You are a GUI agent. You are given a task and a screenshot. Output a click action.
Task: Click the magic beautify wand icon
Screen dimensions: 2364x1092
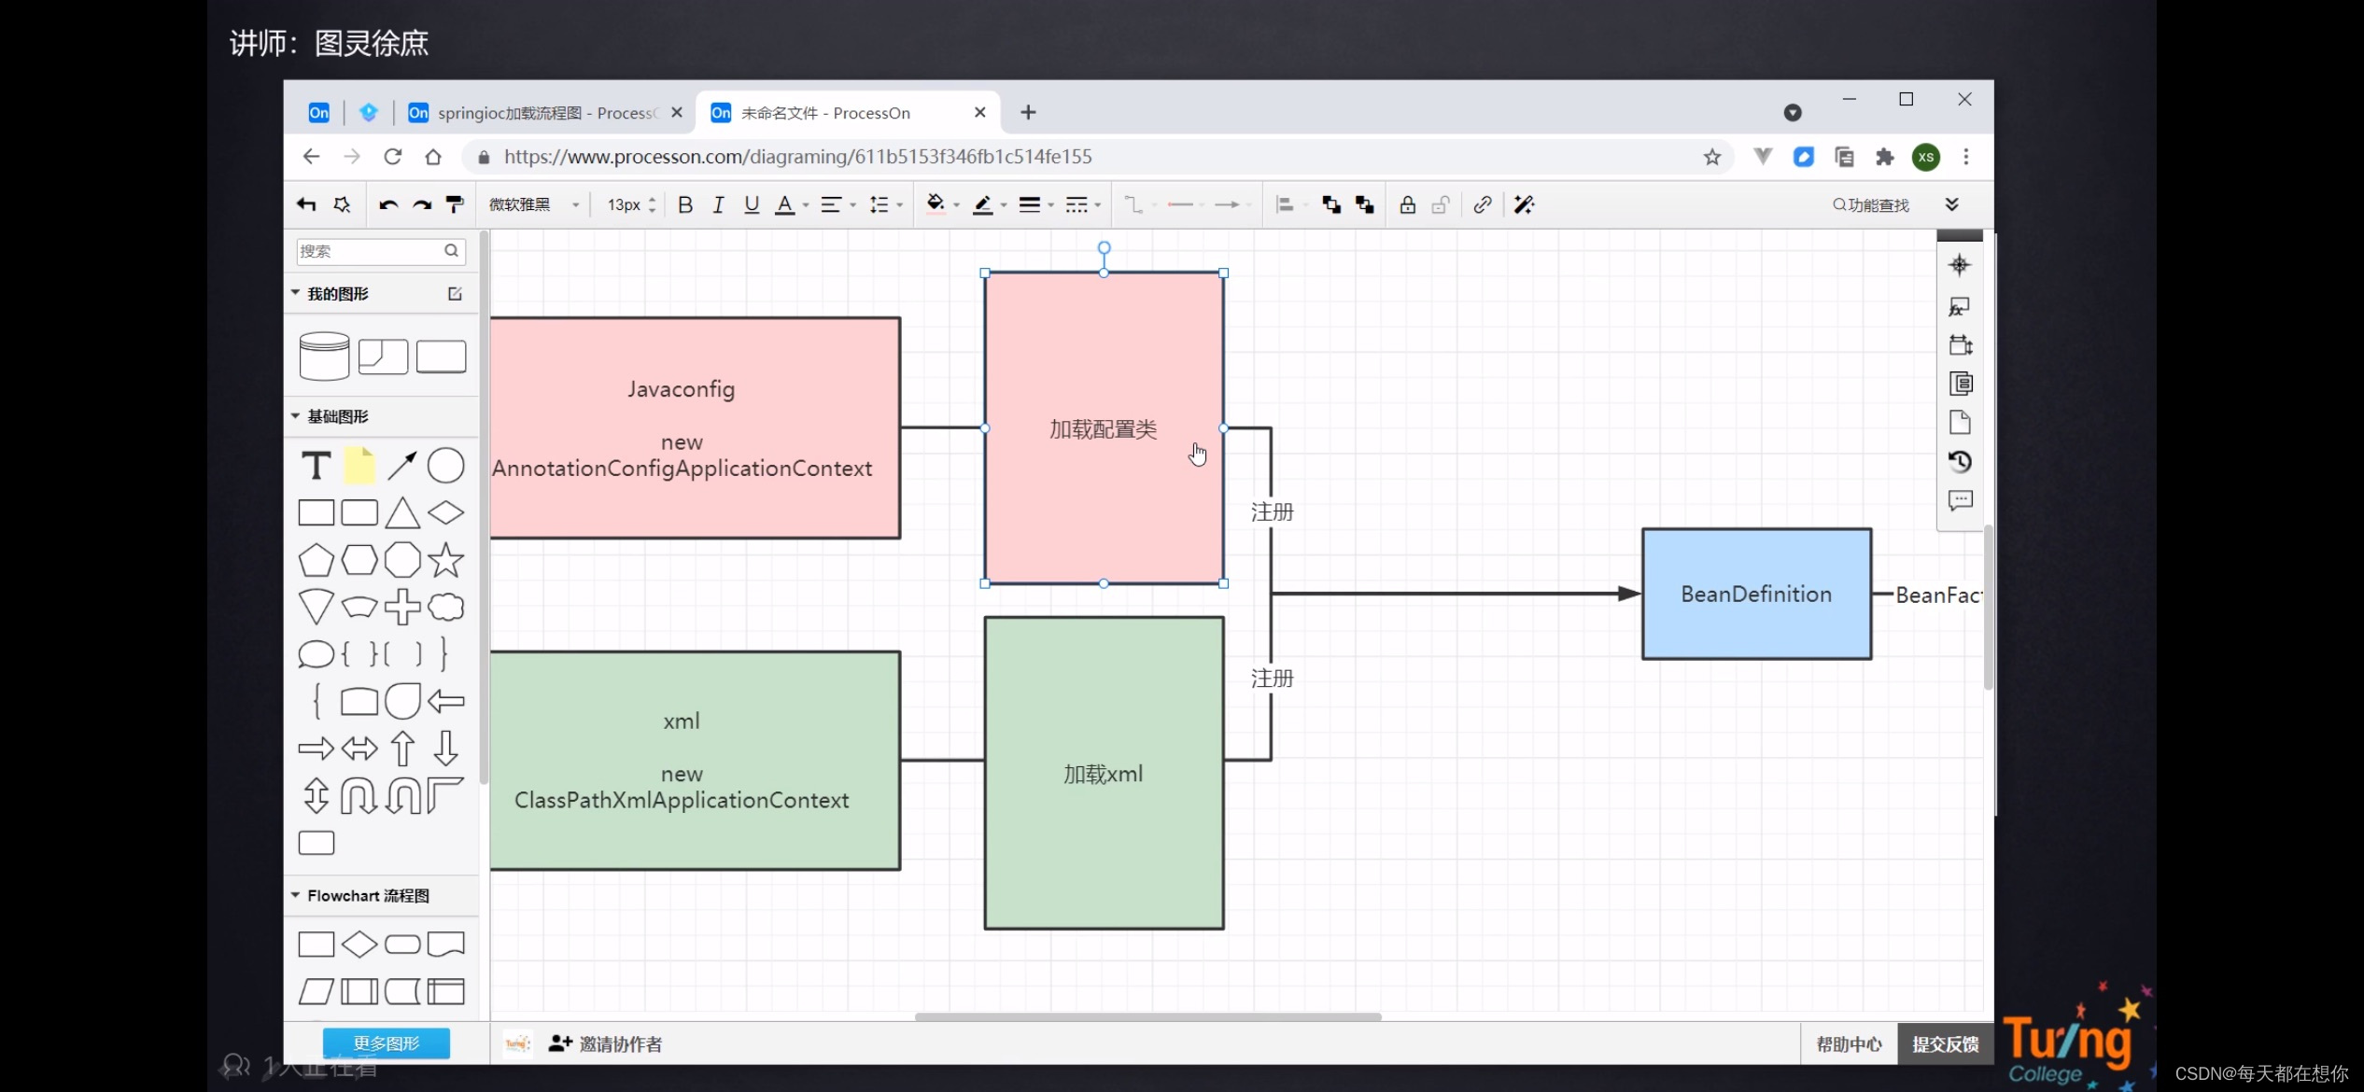click(1524, 205)
